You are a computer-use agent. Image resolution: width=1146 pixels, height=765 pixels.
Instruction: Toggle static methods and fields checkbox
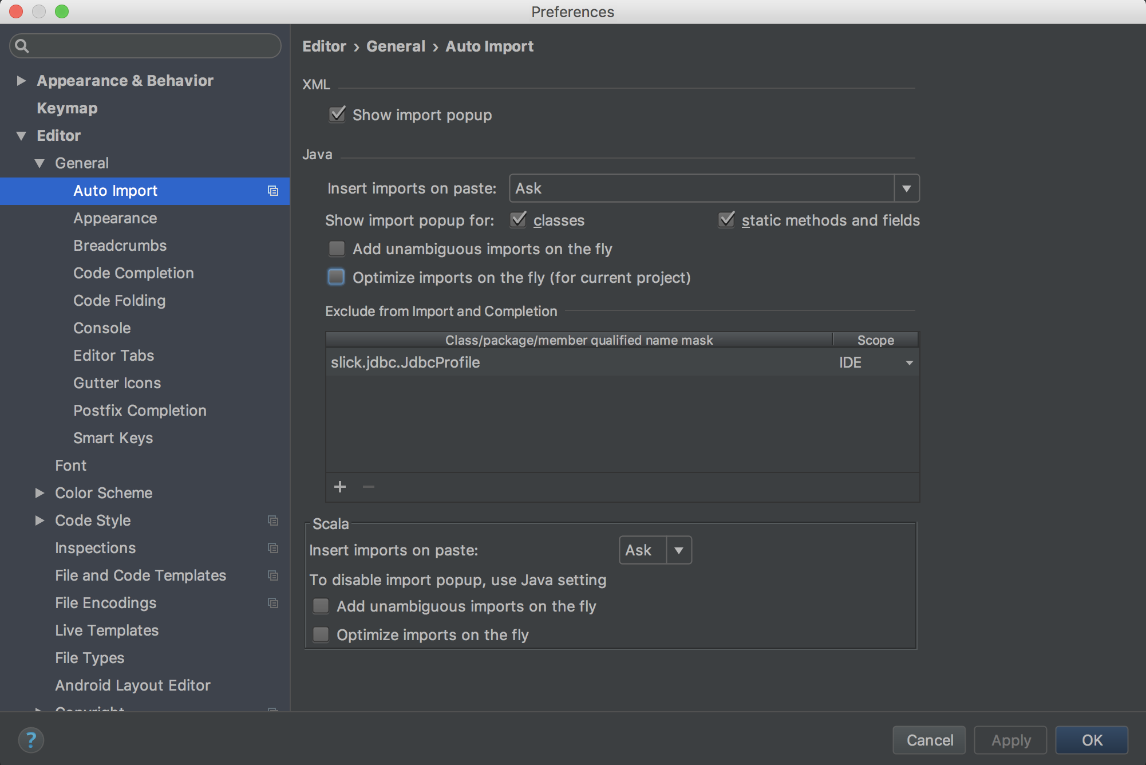(726, 220)
